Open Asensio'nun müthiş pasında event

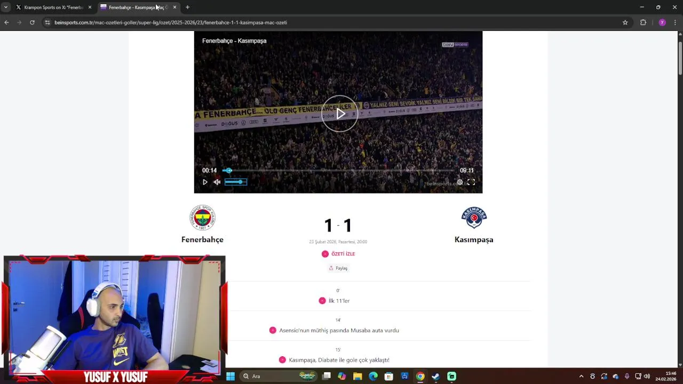(x=339, y=330)
